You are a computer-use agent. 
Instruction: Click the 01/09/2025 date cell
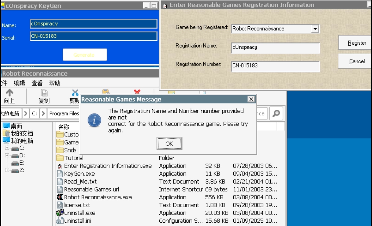255,221
